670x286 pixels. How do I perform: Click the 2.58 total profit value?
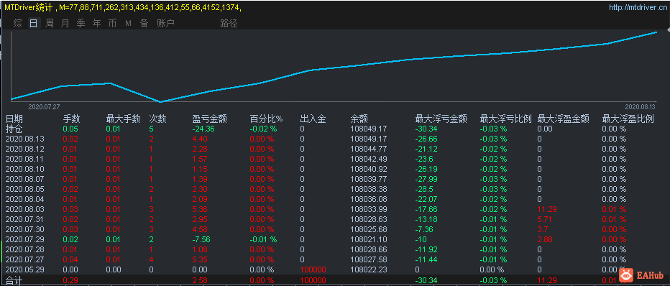click(200, 280)
